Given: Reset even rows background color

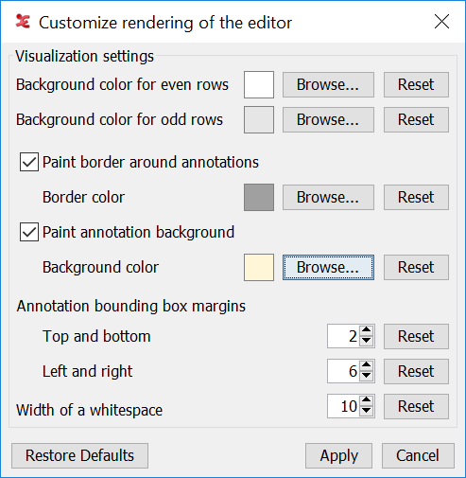Looking at the screenshot, I should (416, 85).
